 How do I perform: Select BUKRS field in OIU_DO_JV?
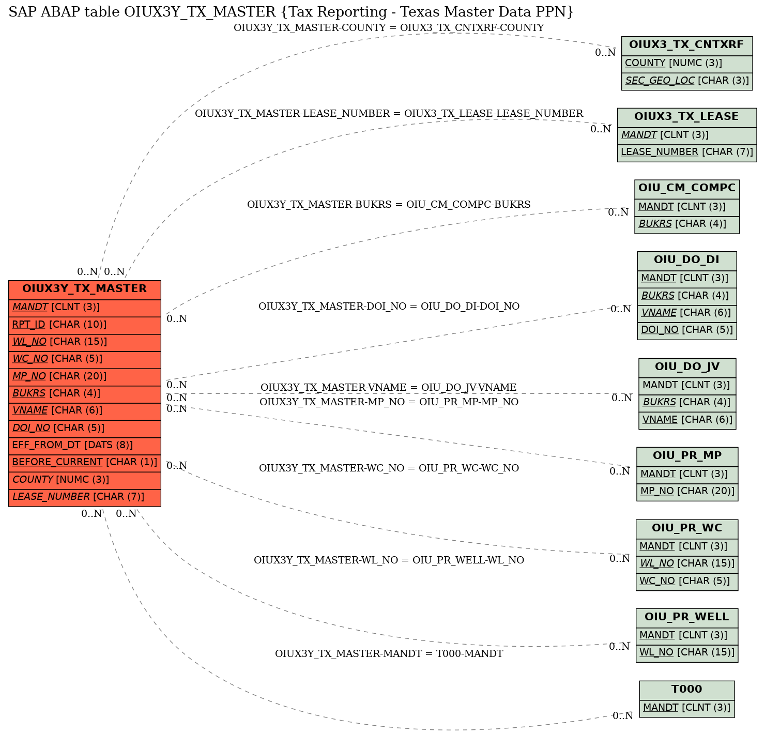point(687,403)
